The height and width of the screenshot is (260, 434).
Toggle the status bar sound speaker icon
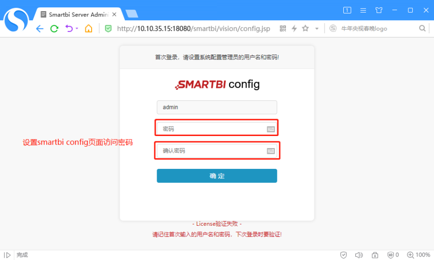[x=359, y=255]
